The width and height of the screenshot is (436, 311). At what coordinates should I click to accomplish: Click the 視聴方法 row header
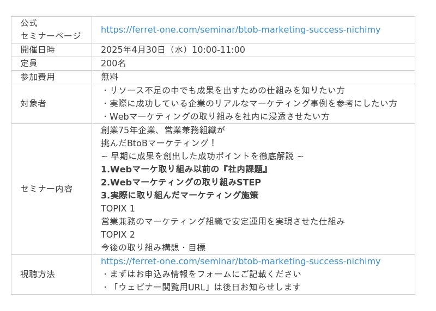point(51,275)
